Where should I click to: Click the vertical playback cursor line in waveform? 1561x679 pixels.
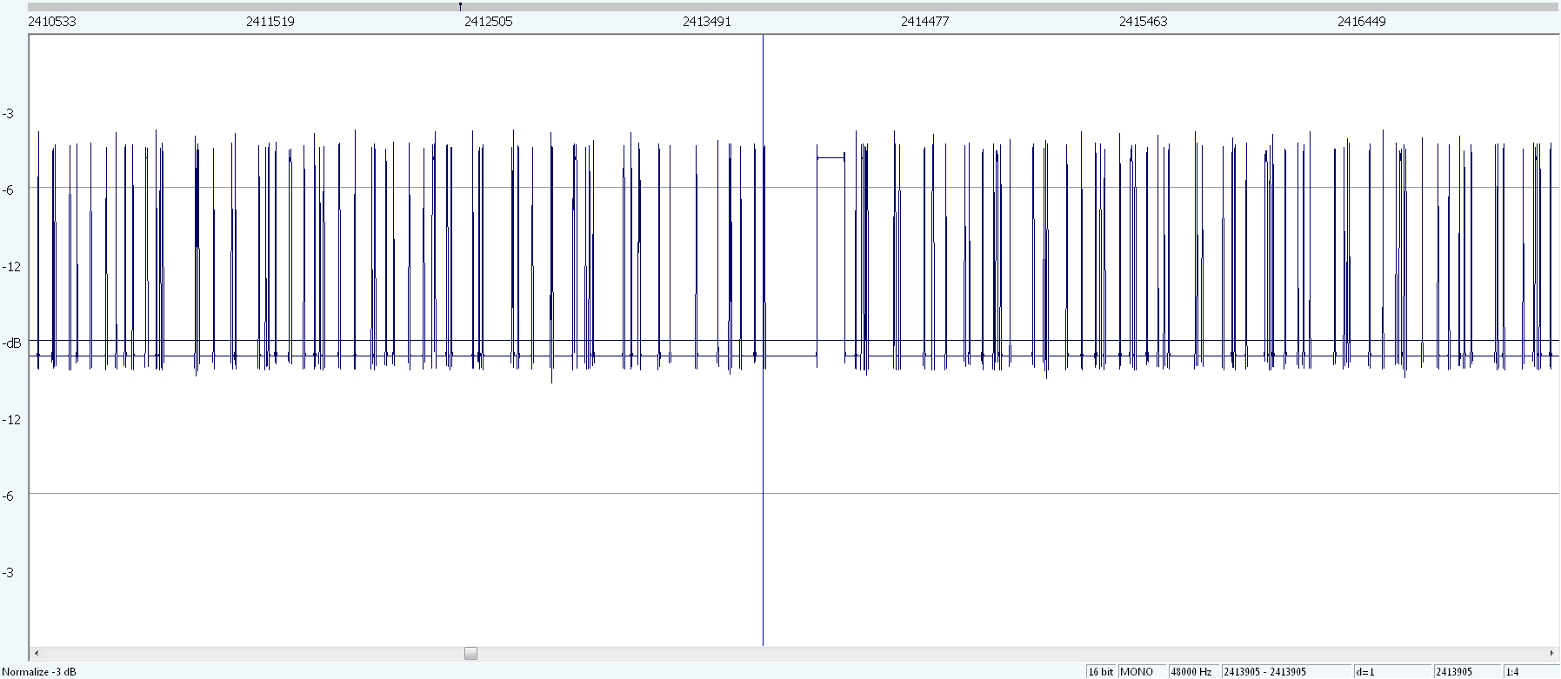point(764,341)
